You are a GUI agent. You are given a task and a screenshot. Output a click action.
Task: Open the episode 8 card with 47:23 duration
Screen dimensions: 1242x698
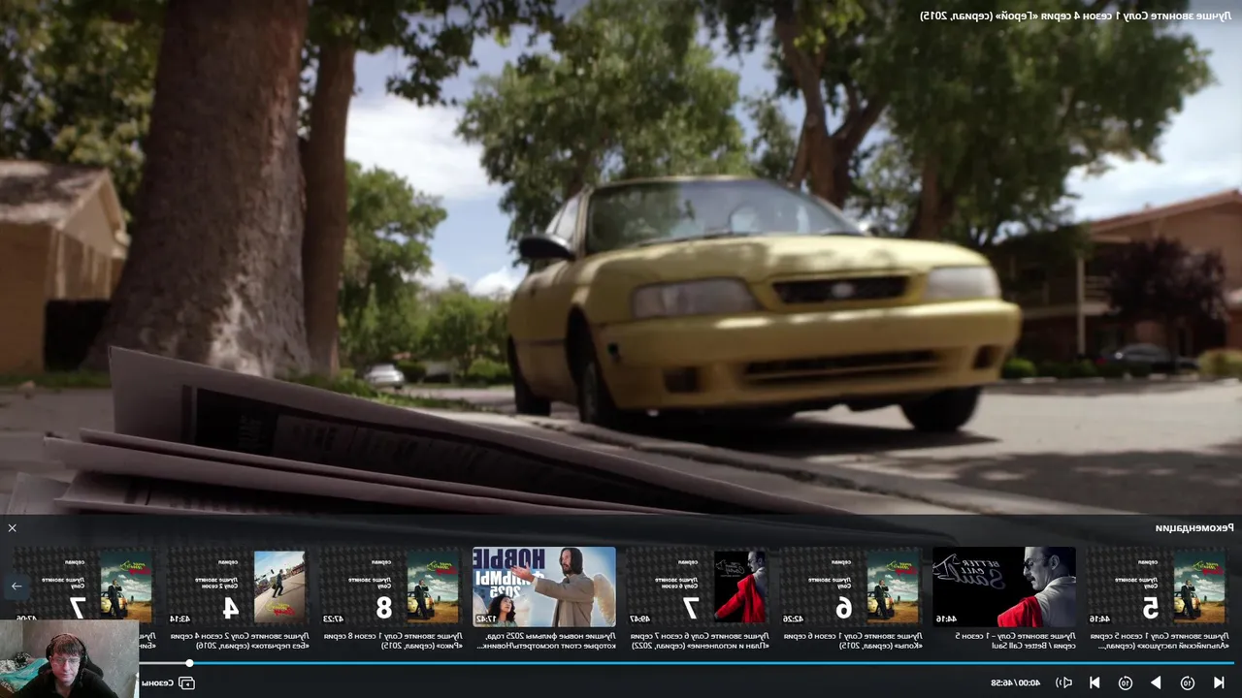tap(391, 587)
